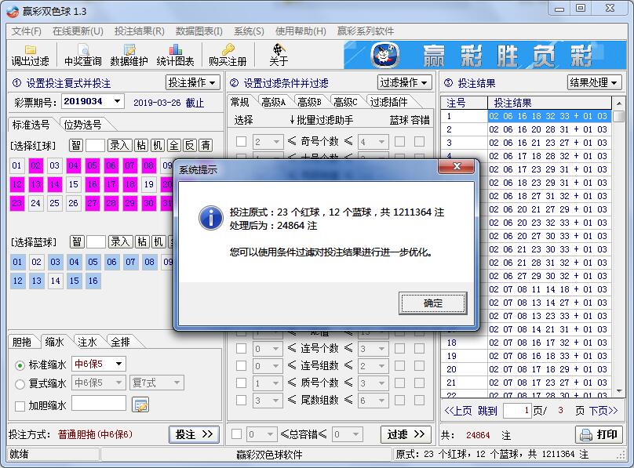Open the 统计图表 charts icon
The width and height of the screenshot is (634, 468).
tap(177, 55)
